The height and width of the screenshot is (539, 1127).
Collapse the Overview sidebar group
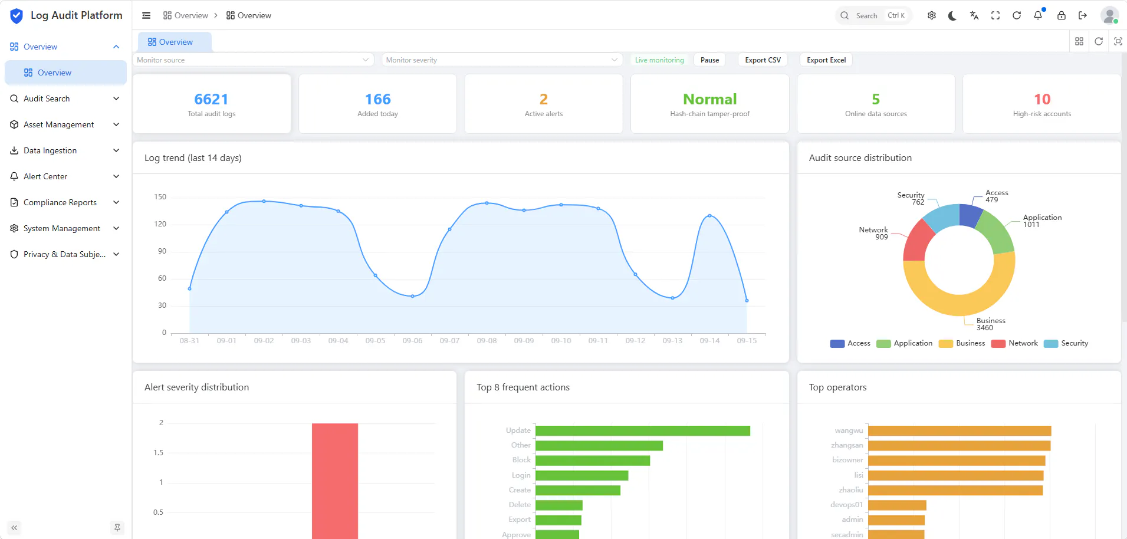65,47
